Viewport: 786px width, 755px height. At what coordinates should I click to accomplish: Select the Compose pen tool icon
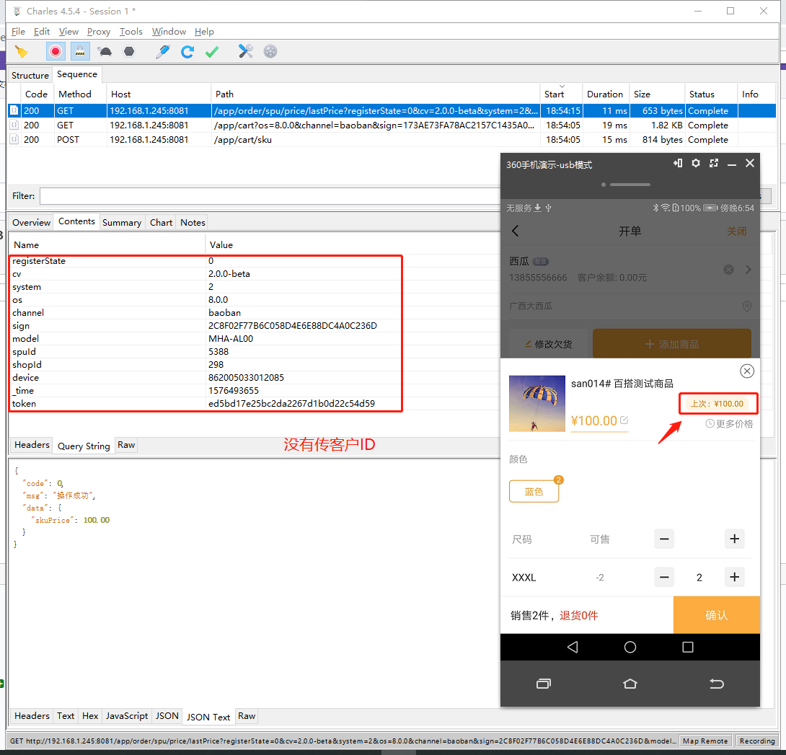(163, 51)
